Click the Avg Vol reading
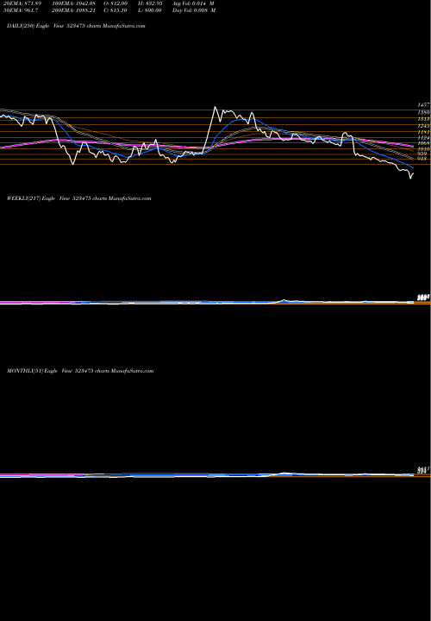The image size is (431, 621). coord(194,3)
